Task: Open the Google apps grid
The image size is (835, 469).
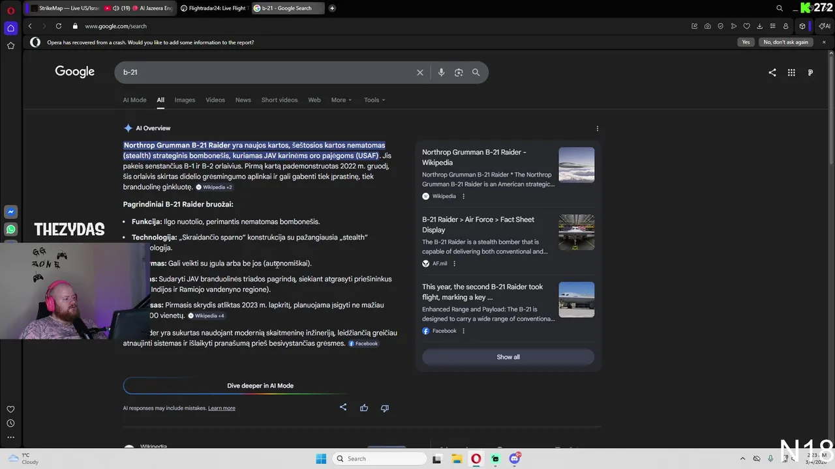Action: [791, 72]
